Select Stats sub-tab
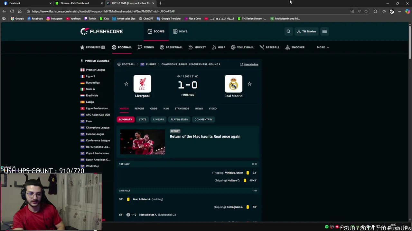412x231 pixels. (x=143, y=119)
